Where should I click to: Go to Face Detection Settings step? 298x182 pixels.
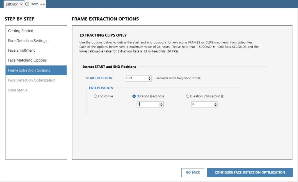pyautogui.click(x=28, y=41)
